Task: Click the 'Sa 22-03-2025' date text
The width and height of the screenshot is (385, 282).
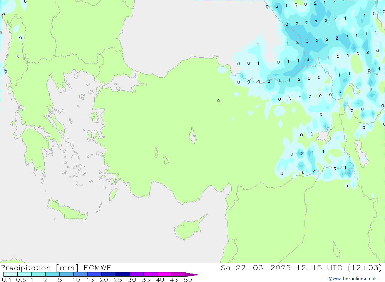Action: [x=256, y=267]
